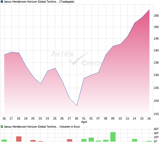The width and height of the screenshot is (164, 144).
Task: Click the blue legend square beside the fund title
Action: (2, 2)
